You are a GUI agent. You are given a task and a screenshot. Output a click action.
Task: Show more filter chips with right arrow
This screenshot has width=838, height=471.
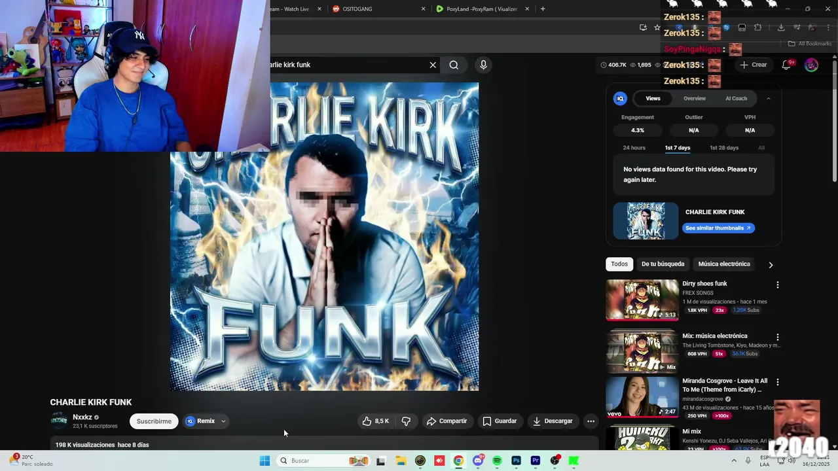[x=771, y=265]
